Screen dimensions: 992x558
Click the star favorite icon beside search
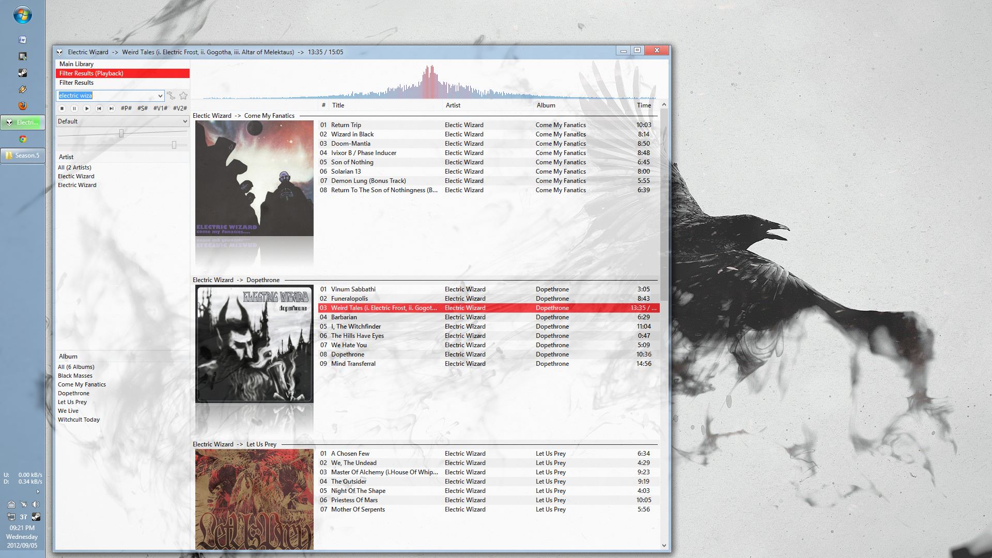(x=183, y=96)
